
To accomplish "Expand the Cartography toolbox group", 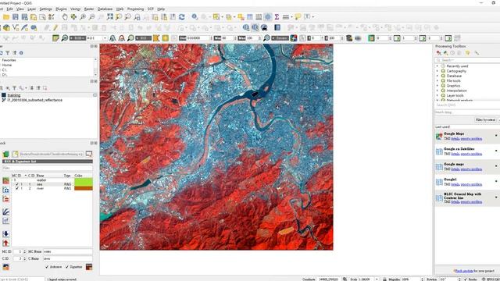I will pyautogui.click(x=437, y=71).
